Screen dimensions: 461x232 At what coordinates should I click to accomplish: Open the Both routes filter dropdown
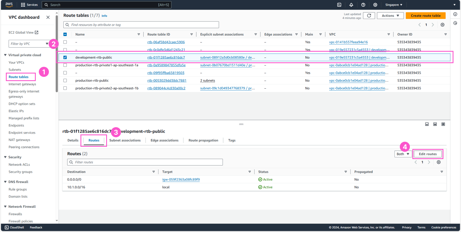point(403,154)
